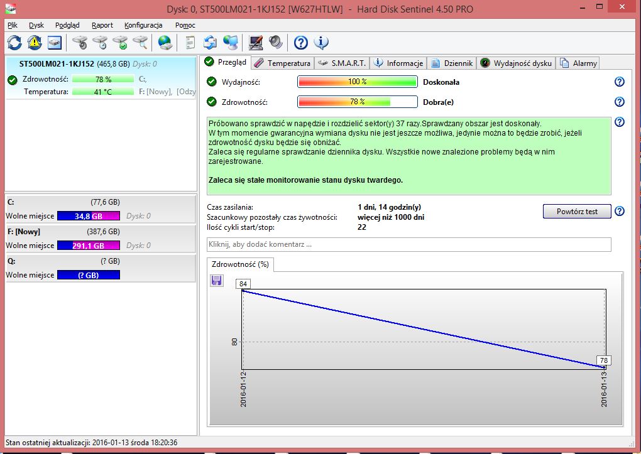Click the Q: free space (? GB) bar
641x454 pixels.
tap(89, 275)
